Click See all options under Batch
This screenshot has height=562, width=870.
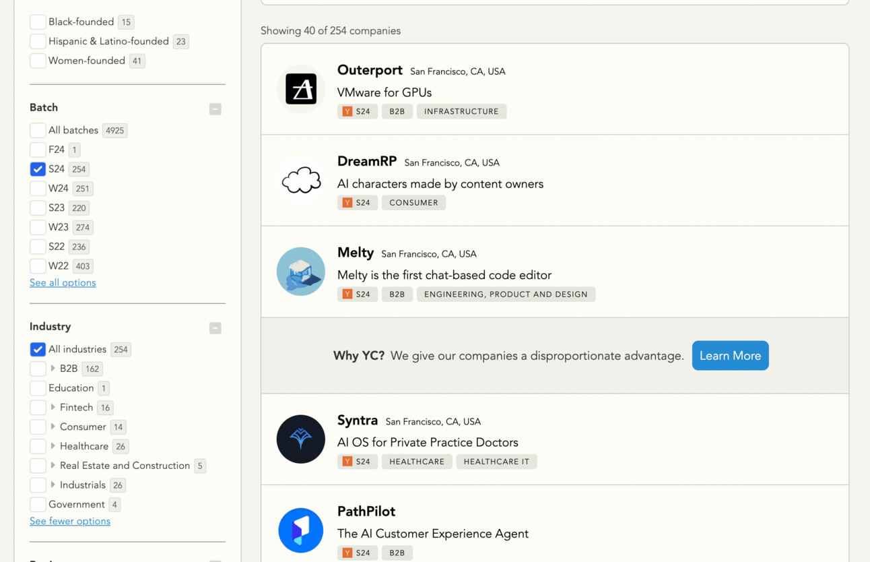[x=63, y=283]
